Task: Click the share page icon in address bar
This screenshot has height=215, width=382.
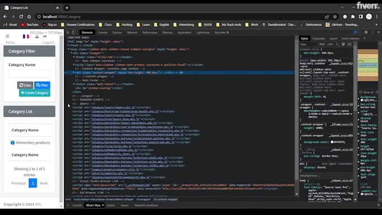Action: pyautogui.click(x=327, y=16)
